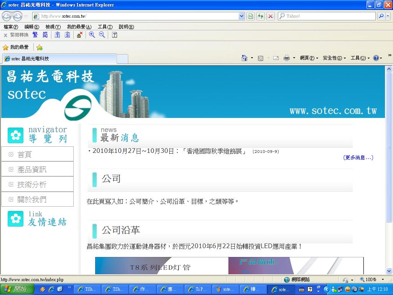Click the zoom out magnifier icon
This screenshot has height=295, width=393.
tap(102, 35)
